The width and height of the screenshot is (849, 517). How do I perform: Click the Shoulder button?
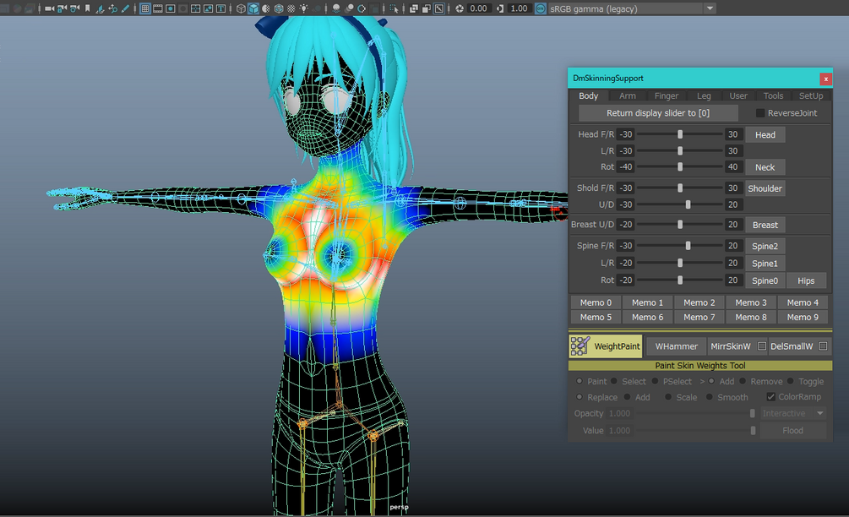click(765, 188)
